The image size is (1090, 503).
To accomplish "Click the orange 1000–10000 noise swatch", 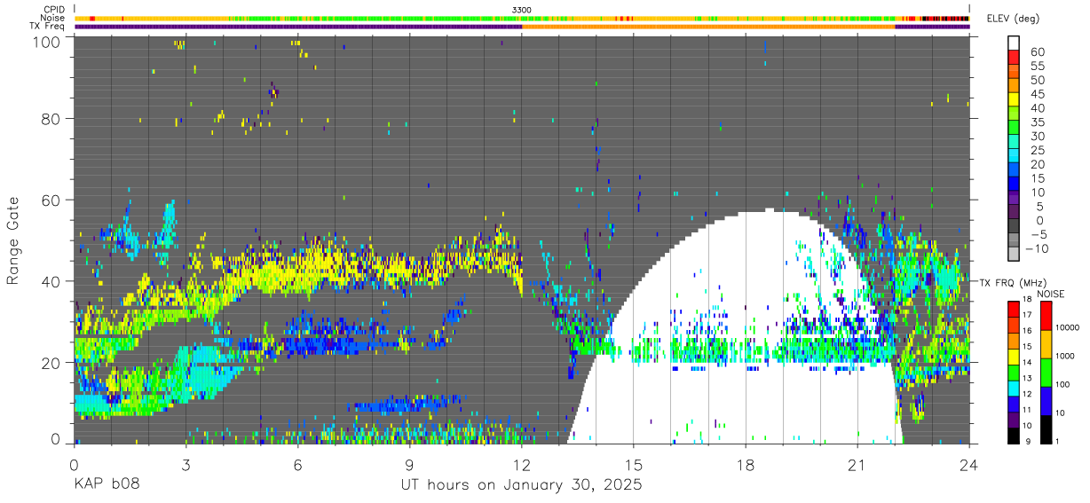I will point(1046,343).
